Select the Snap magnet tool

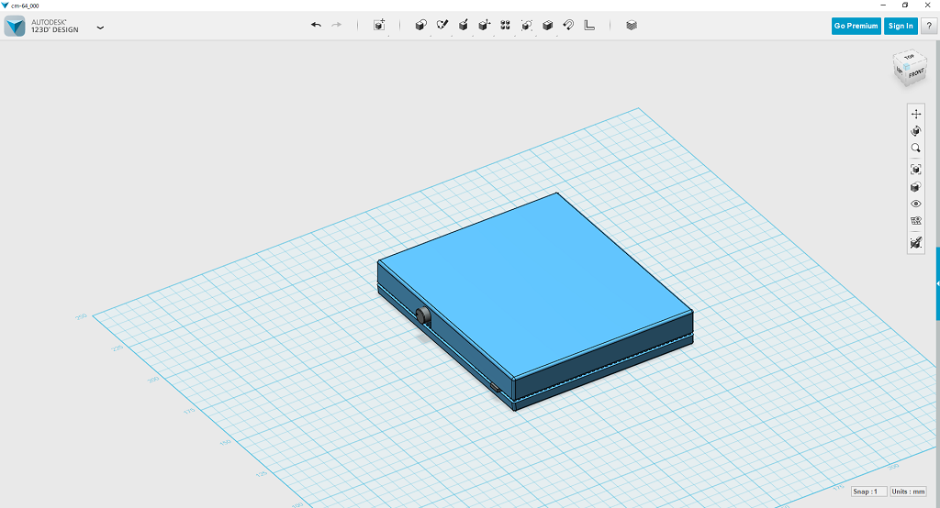(568, 26)
